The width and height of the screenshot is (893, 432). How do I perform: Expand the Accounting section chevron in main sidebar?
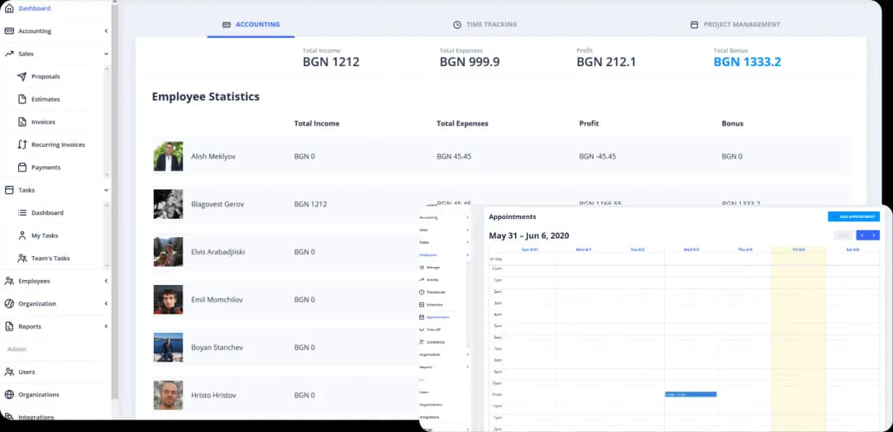pyautogui.click(x=106, y=31)
